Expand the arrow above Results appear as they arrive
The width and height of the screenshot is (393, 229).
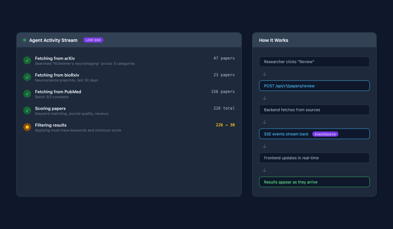tap(265, 170)
